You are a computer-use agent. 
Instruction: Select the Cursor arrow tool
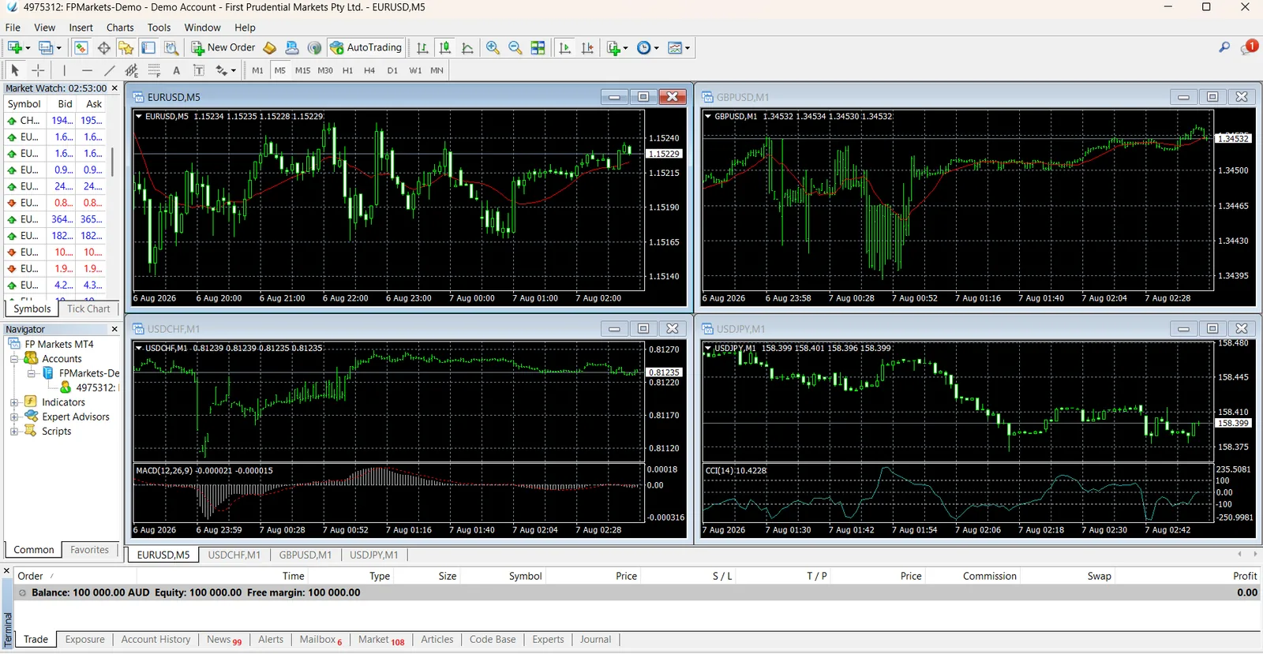point(14,70)
